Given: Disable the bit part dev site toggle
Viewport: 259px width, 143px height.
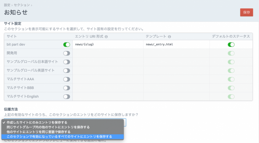Looking at the screenshot, I should (x=67, y=44).
